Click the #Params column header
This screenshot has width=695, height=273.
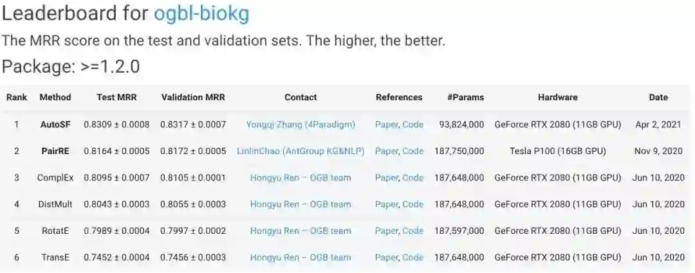(465, 98)
